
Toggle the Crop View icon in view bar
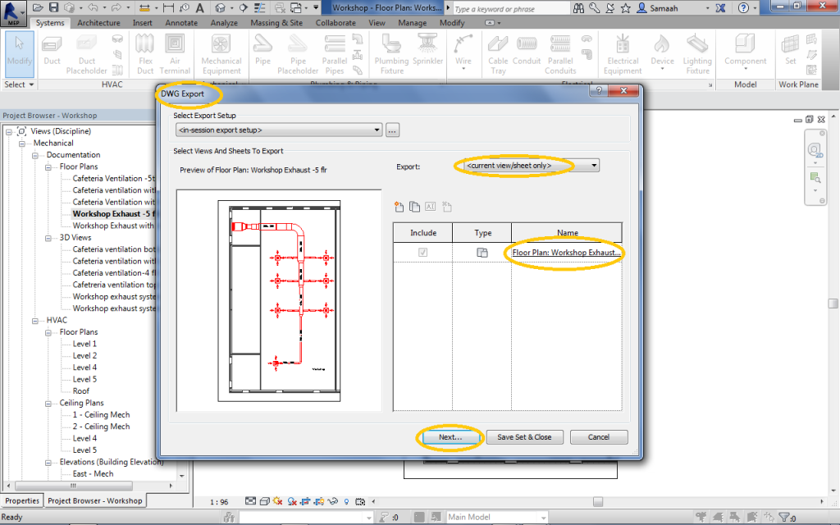pos(305,502)
